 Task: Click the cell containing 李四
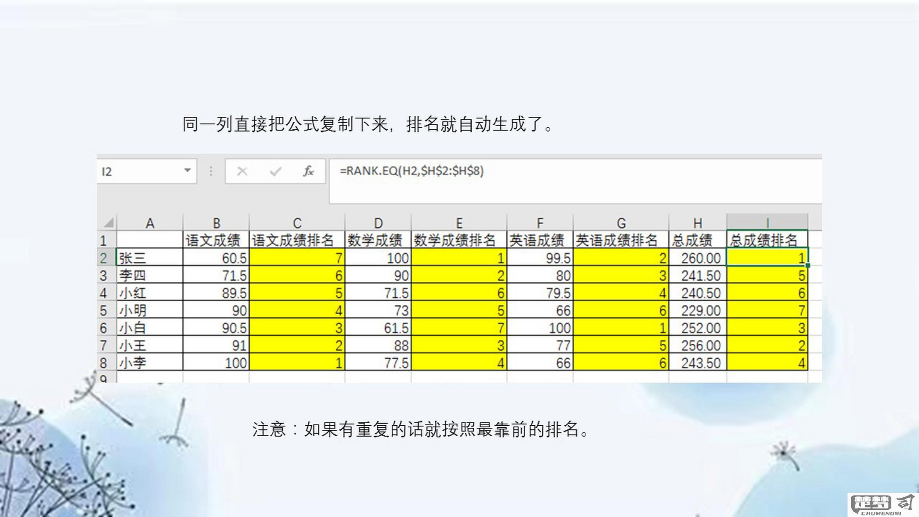click(150, 275)
